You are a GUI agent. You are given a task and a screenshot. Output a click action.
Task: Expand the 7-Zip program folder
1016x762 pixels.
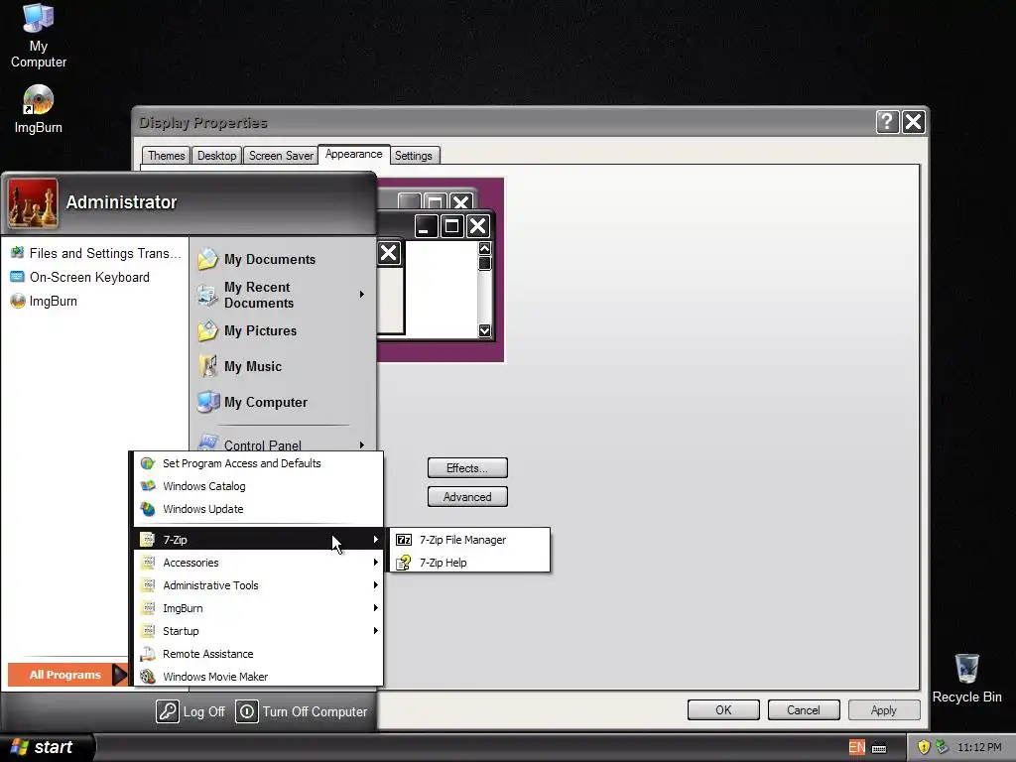pos(259,540)
